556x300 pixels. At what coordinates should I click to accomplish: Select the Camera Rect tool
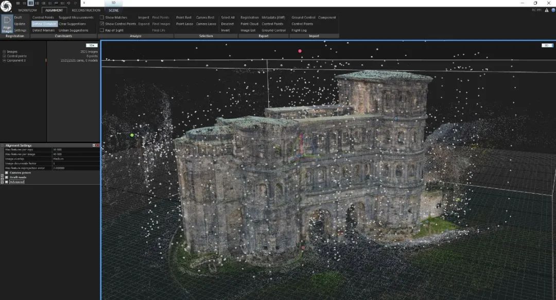tap(205, 17)
